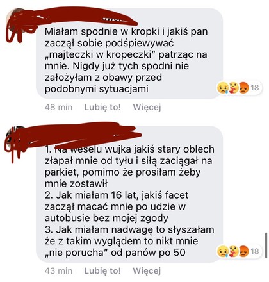Click the care hug emoji on second comment
Viewport: 269px width, 282px height.
(x=234, y=251)
